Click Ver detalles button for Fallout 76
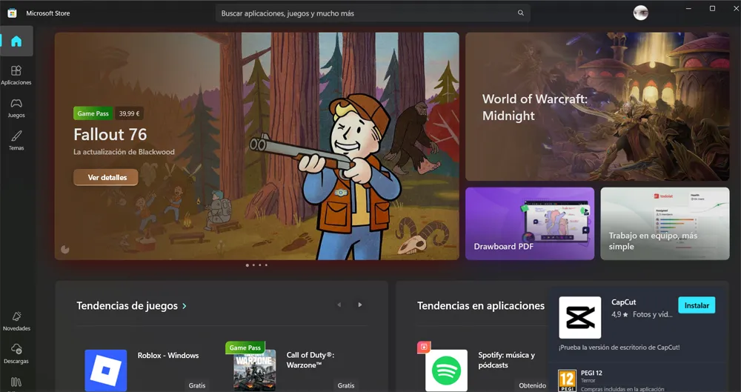The height and width of the screenshot is (392, 741). [x=106, y=177]
